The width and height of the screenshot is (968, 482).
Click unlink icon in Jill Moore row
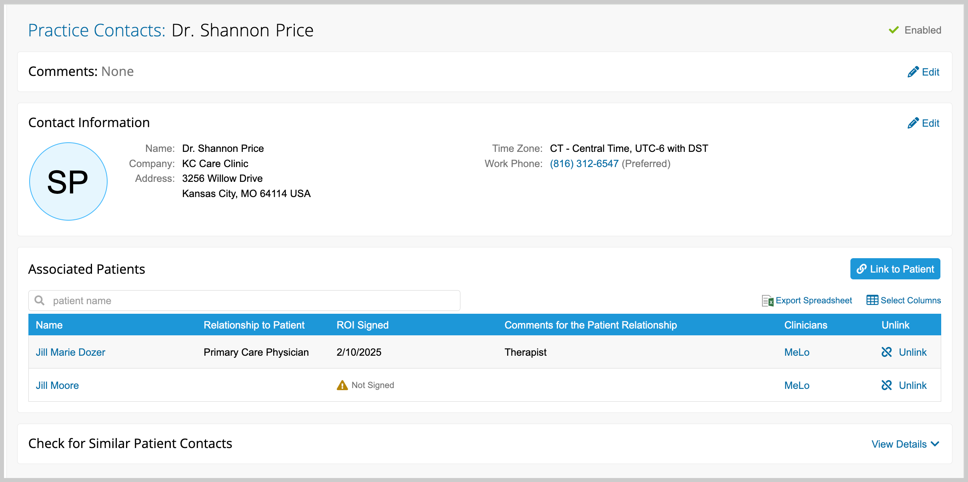[x=887, y=385]
